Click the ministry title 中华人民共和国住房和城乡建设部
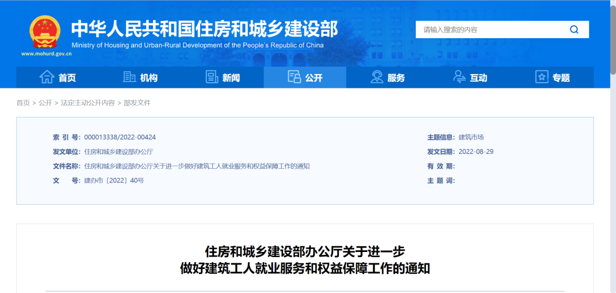The width and height of the screenshot is (616, 293). (x=204, y=29)
